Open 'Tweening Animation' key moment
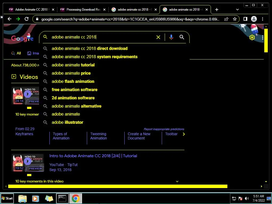Image resolution: width=272 pixels, height=204 pixels. pos(99,136)
